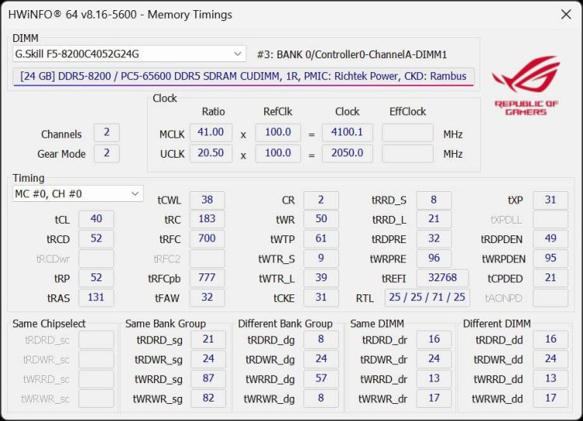Image resolution: width=583 pixels, height=421 pixels.
Task: Click the tCWL value field
Action: pyautogui.click(x=207, y=200)
